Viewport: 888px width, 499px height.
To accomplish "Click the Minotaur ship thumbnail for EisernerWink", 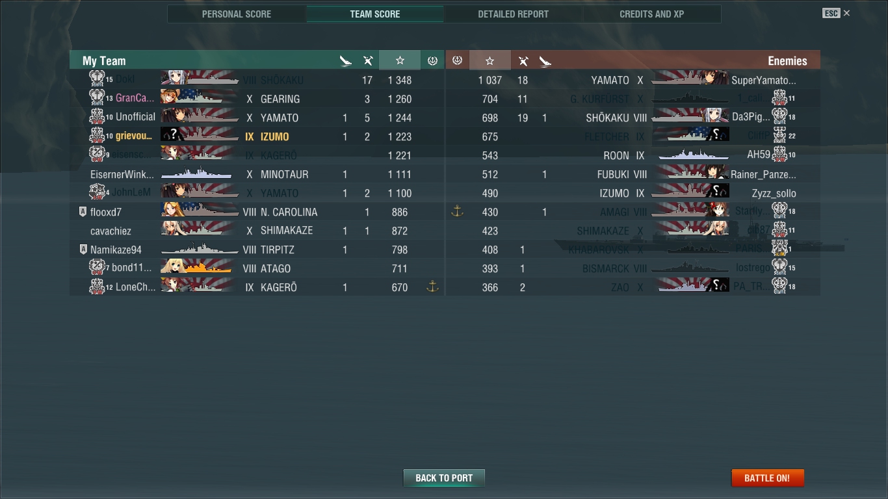I will click(198, 174).
